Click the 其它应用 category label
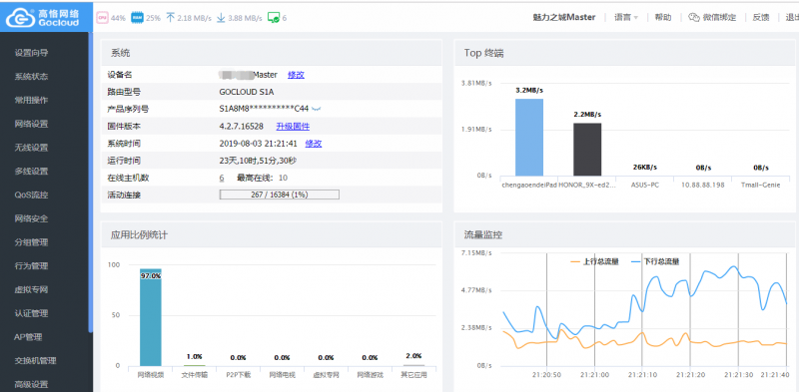799x392 pixels. click(x=414, y=375)
